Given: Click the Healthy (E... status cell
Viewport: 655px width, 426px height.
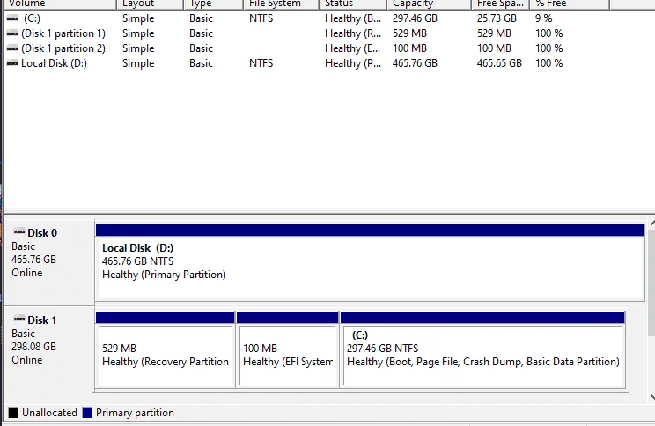Looking at the screenshot, I should 353,48.
